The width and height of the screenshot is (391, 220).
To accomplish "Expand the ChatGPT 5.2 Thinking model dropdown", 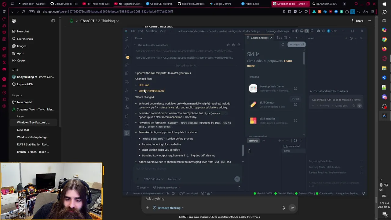I will 99,21.
